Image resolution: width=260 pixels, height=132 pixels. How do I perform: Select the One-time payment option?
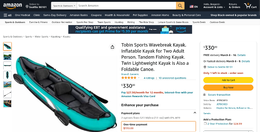(x=159, y=126)
